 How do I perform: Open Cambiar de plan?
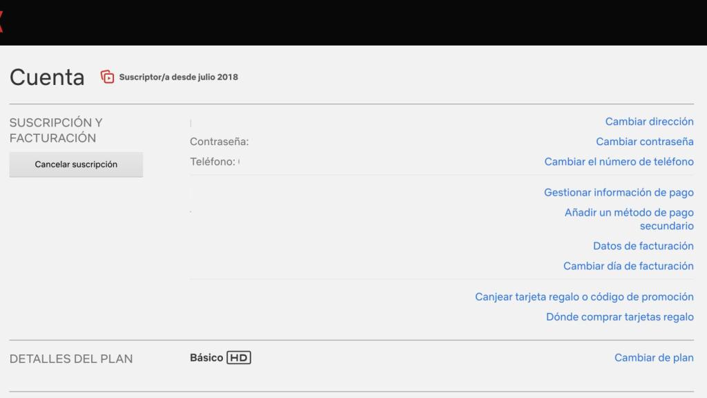click(x=653, y=358)
